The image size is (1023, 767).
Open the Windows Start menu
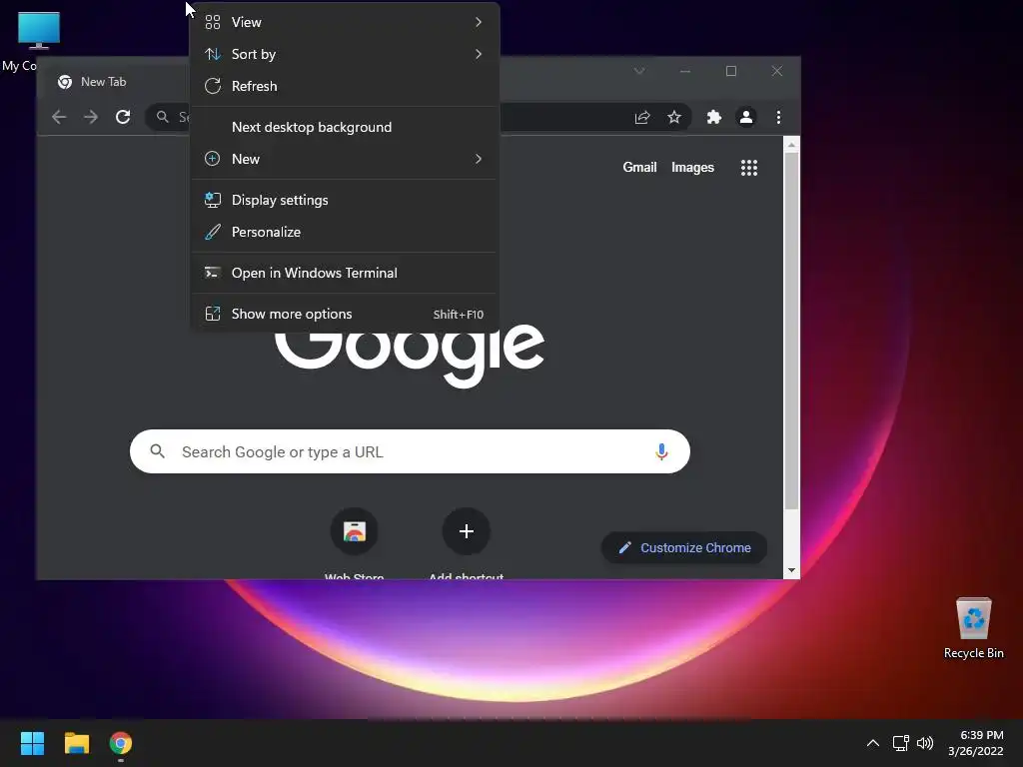[x=32, y=743]
